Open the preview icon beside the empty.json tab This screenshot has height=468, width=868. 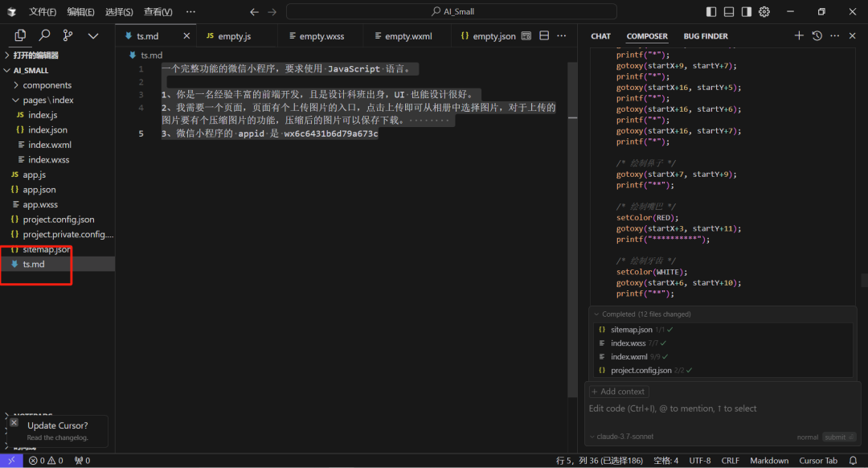click(x=526, y=36)
